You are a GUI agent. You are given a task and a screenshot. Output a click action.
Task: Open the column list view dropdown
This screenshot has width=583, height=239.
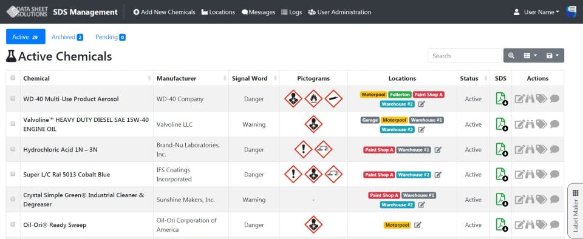[x=530, y=56]
